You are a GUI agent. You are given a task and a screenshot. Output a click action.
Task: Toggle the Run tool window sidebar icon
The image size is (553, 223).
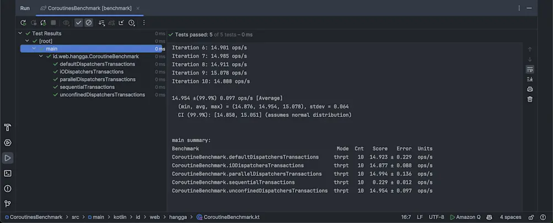(x=7, y=158)
